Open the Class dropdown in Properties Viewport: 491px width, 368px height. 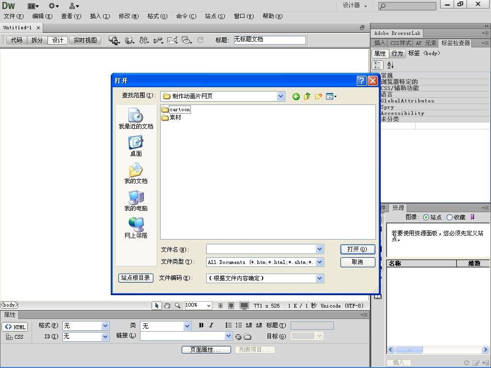[187, 326]
